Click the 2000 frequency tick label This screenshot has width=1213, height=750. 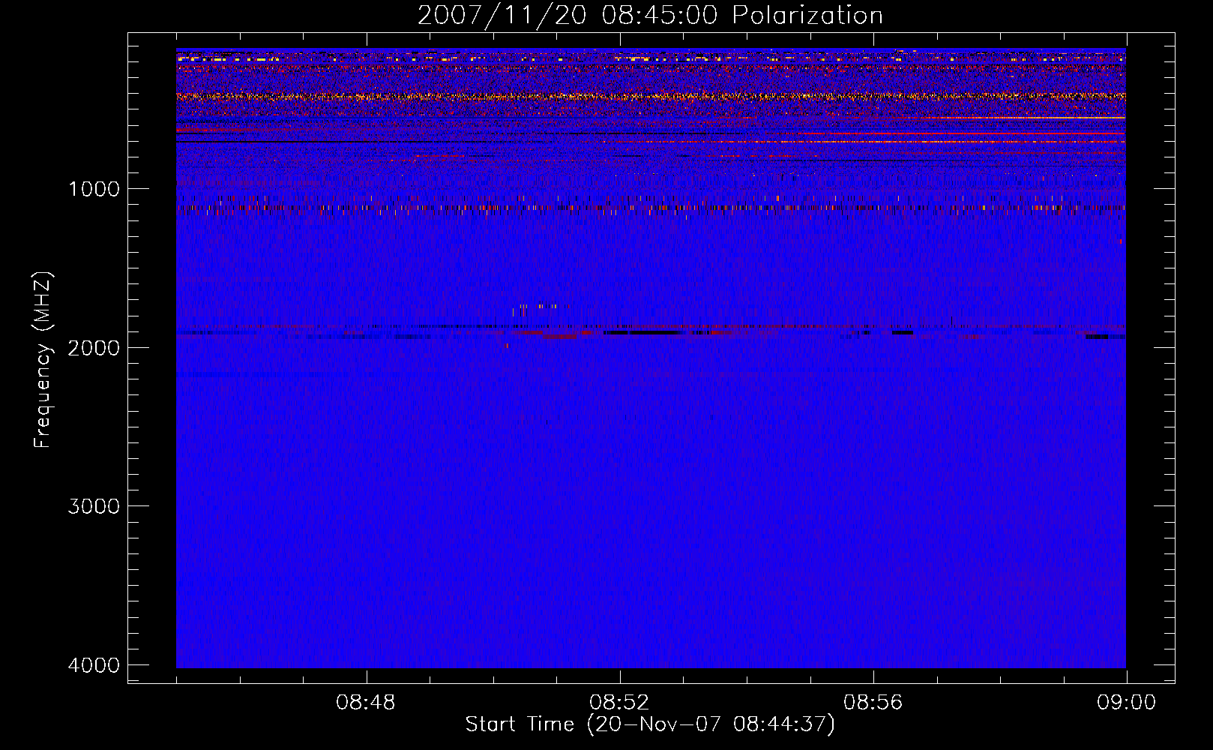point(94,347)
